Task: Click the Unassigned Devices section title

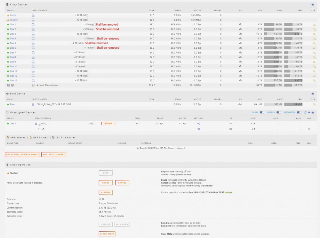Action: (23, 112)
